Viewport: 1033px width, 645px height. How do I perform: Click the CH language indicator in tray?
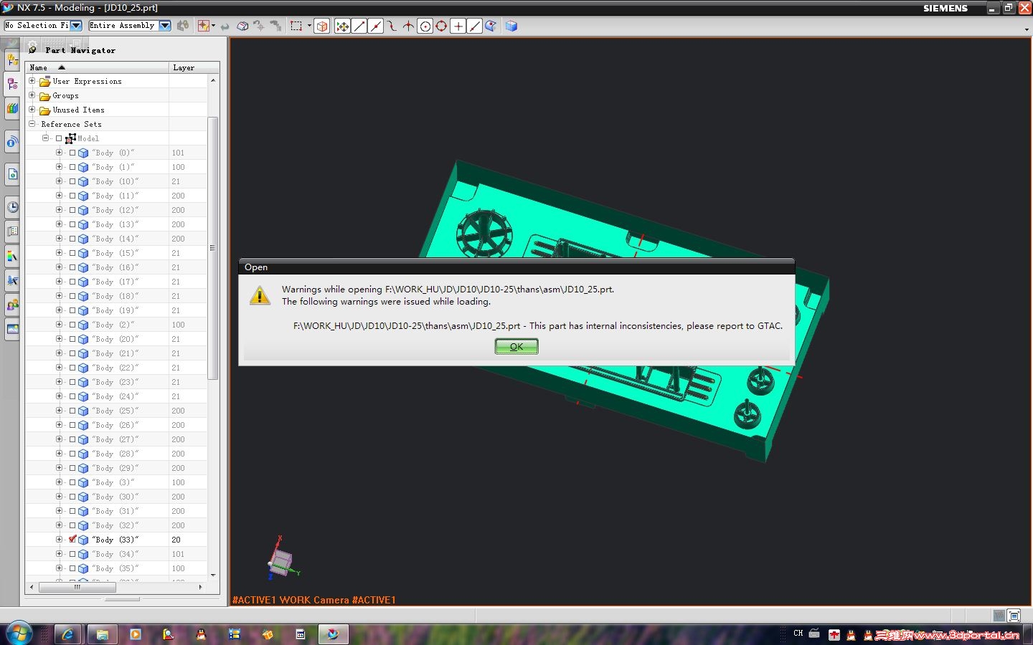point(798,634)
